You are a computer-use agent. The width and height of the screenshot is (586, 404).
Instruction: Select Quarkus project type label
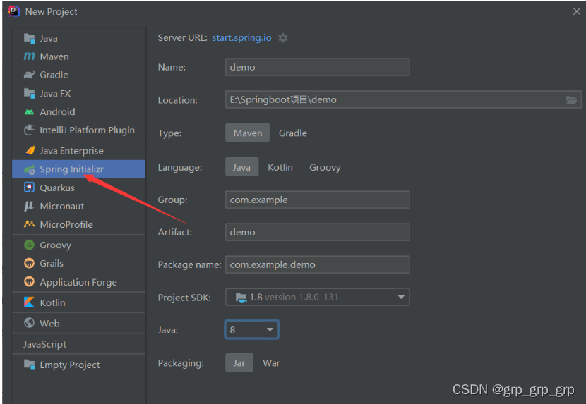tap(57, 188)
